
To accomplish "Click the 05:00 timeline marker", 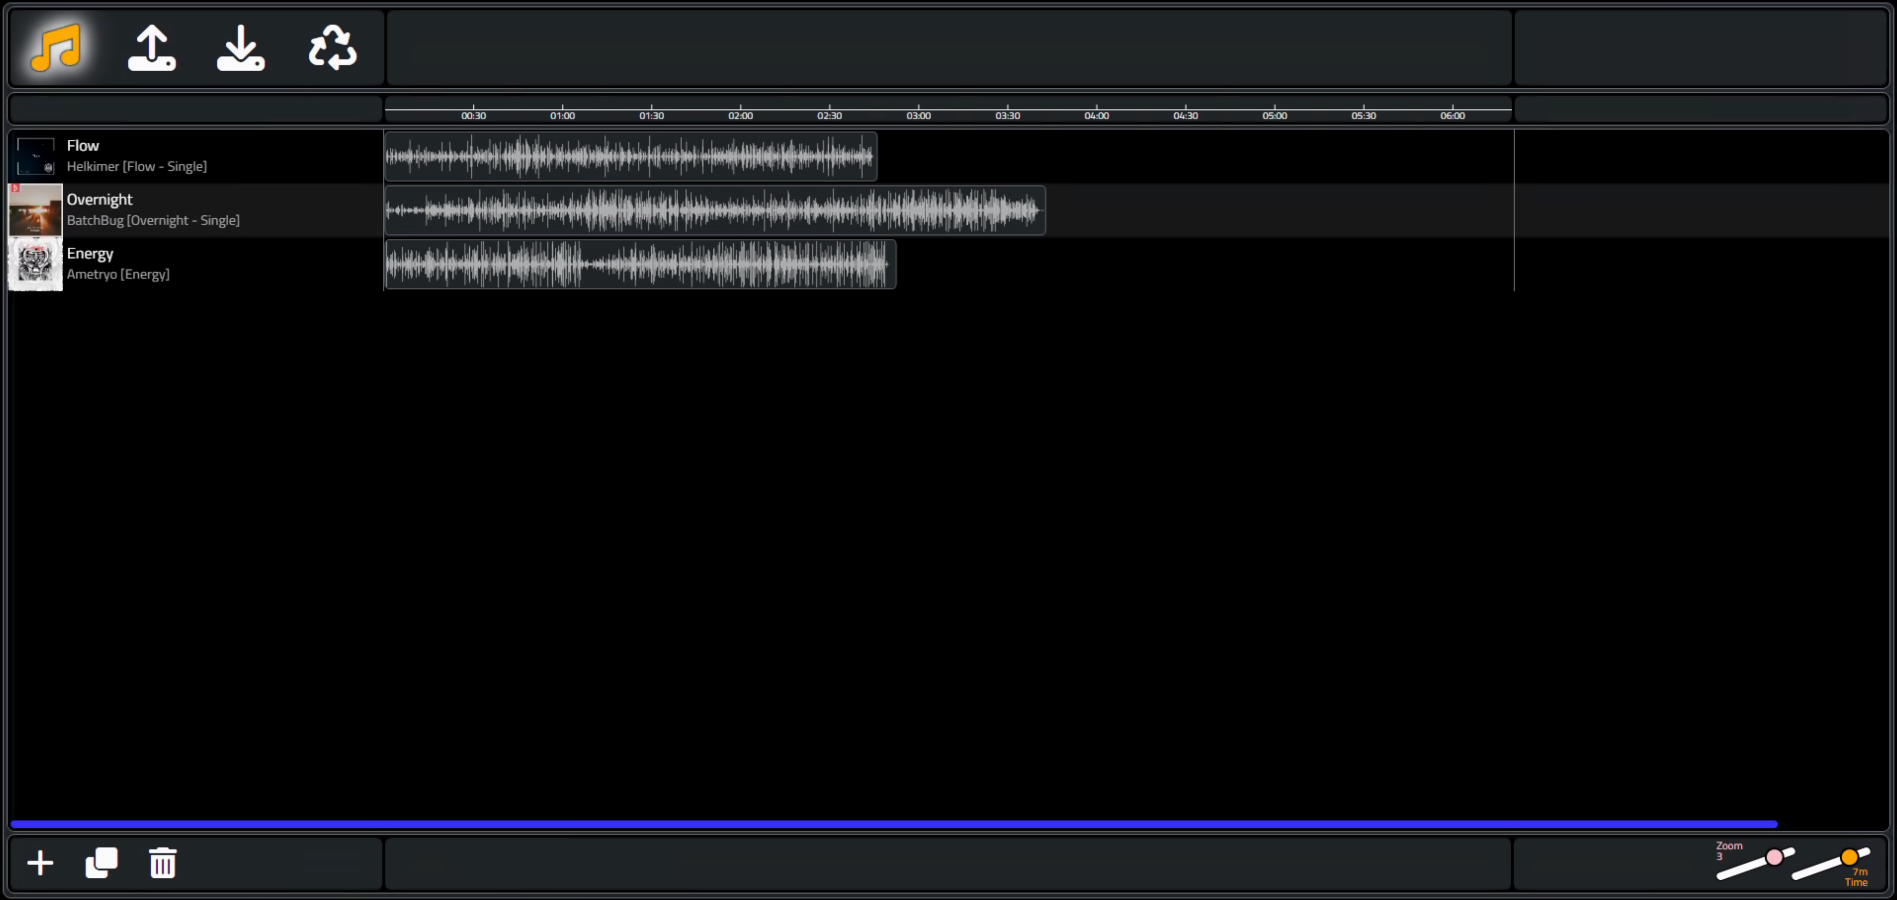I will [x=1275, y=116].
